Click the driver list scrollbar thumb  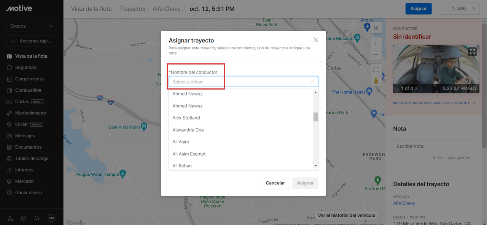(315, 117)
